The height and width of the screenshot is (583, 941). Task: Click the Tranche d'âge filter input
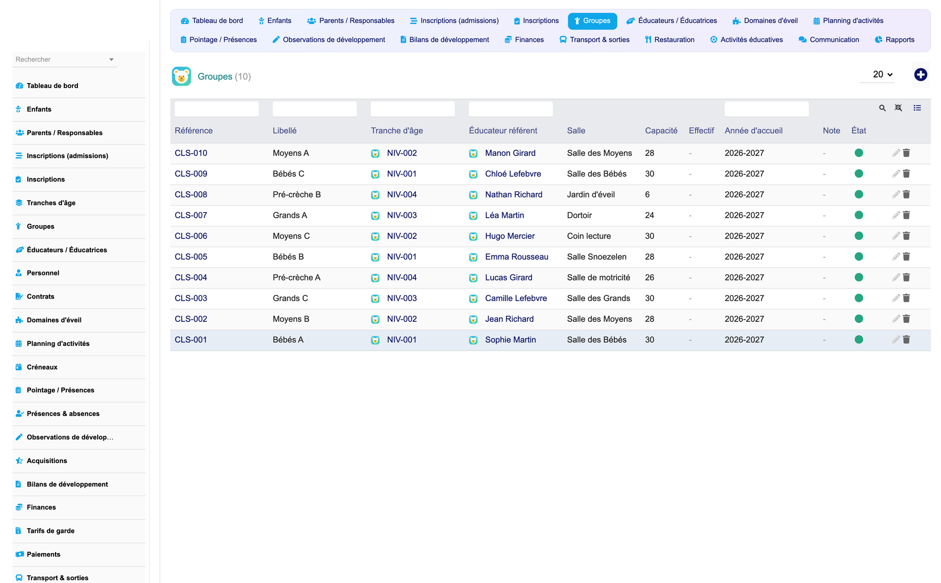pos(412,109)
